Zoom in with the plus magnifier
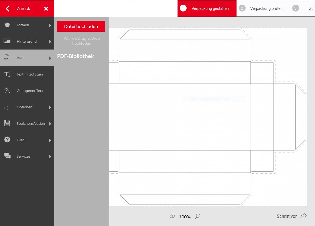The image size is (315, 226). click(x=172, y=216)
